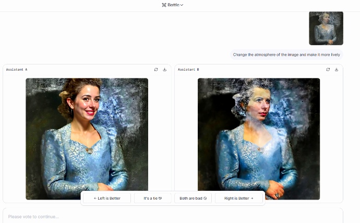360x223 pixels.
Task: Regenerate Assistant B's image response
Action: pos(328,69)
